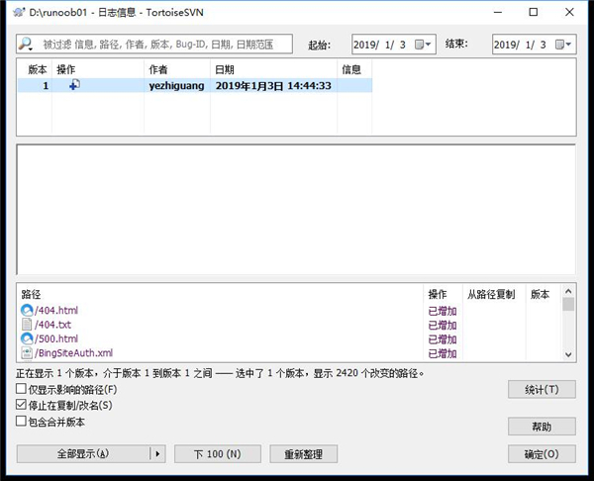Click the file icon next to /404.txt
The width and height of the screenshot is (594, 481).
[x=27, y=325]
